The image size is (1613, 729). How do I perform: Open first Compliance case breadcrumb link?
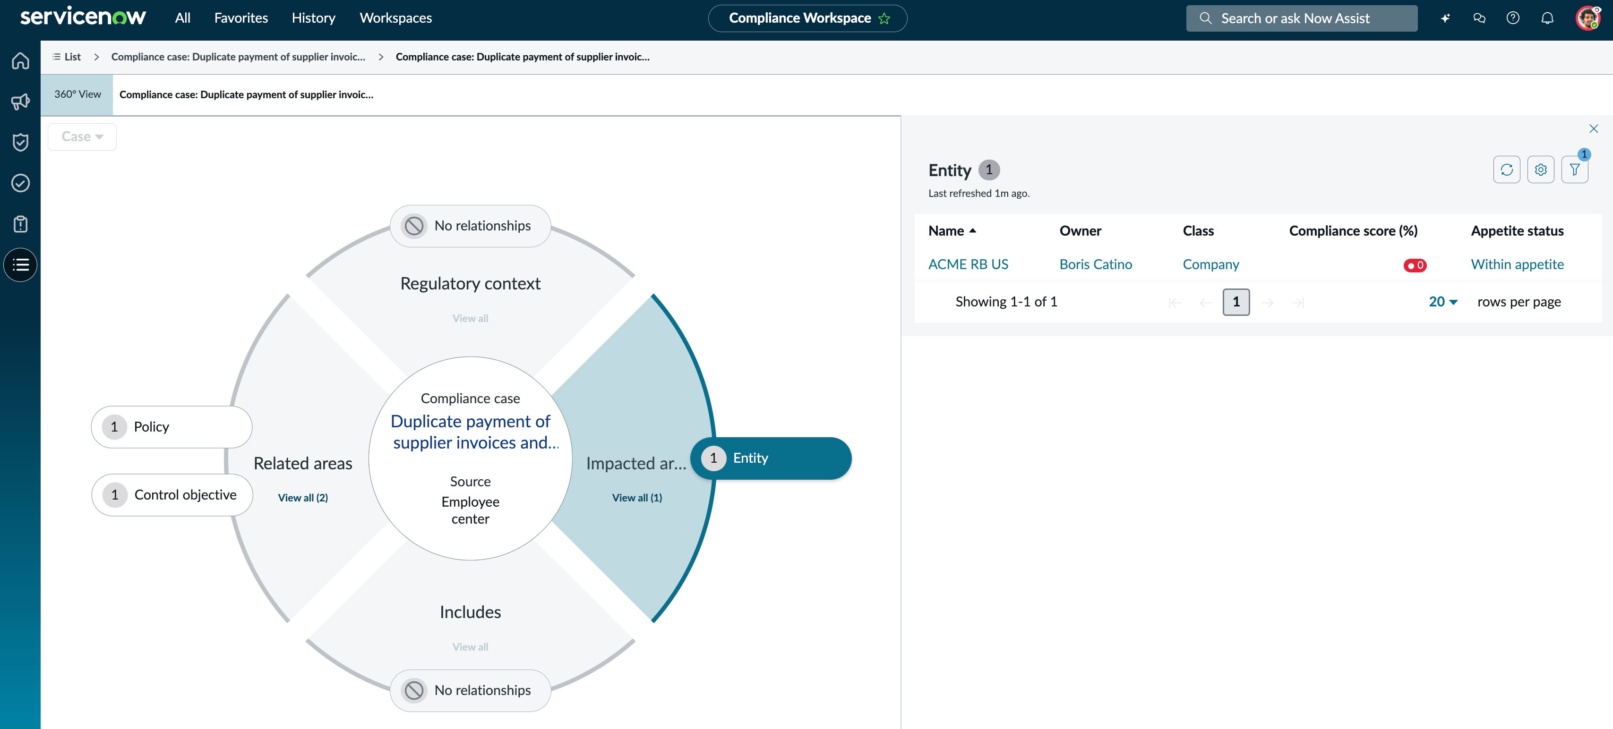[x=238, y=57]
